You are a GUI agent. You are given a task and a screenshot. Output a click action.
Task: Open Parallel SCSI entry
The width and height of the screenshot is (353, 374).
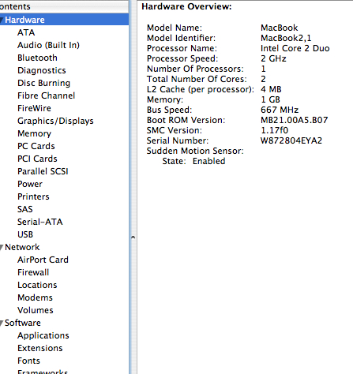(x=43, y=171)
